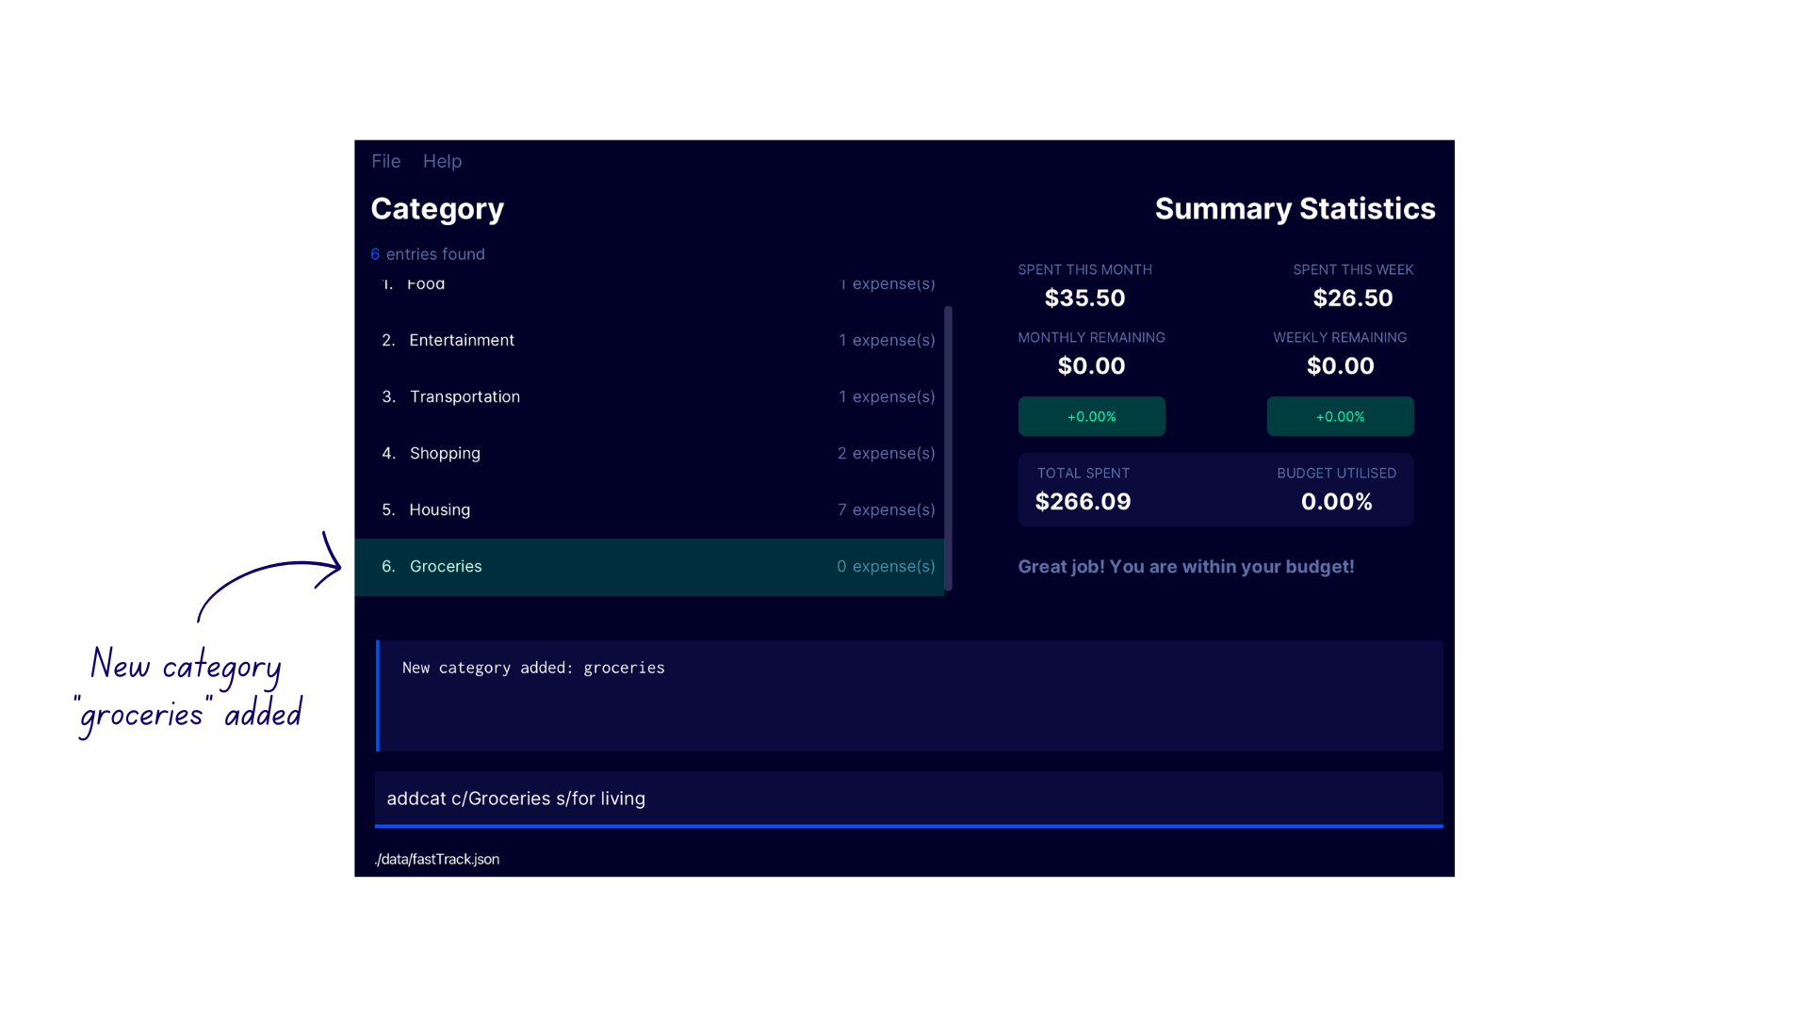Click the Total Spent $266.09 value

tap(1083, 501)
